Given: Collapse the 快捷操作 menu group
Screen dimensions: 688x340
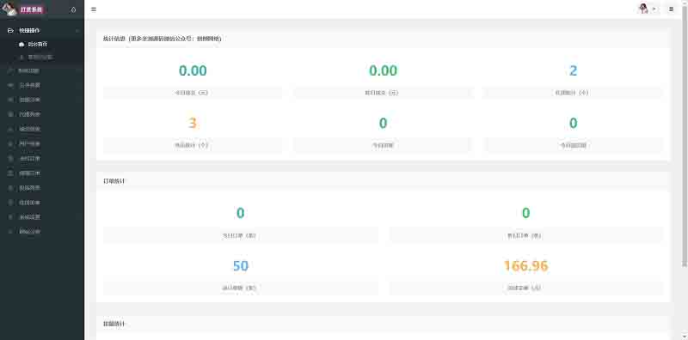Looking at the screenshot, I should click(42, 31).
